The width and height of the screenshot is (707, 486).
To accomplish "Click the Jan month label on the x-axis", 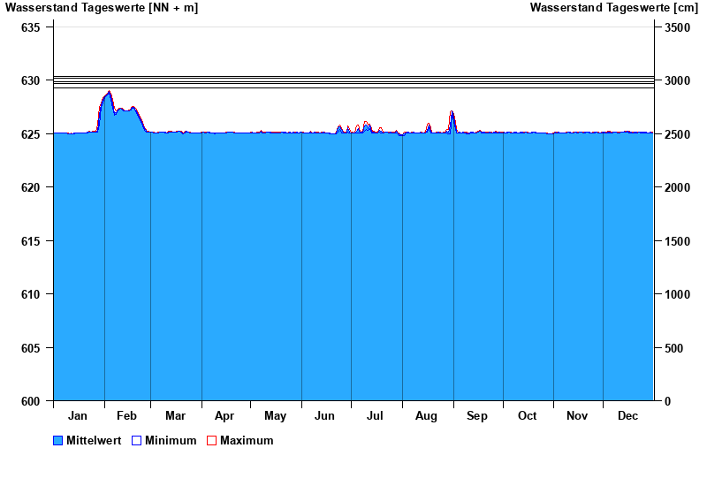I will click(x=78, y=416).
